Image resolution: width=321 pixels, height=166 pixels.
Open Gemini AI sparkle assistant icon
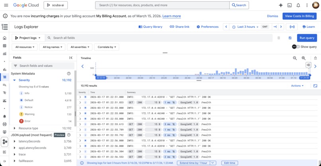pos(281,5)
